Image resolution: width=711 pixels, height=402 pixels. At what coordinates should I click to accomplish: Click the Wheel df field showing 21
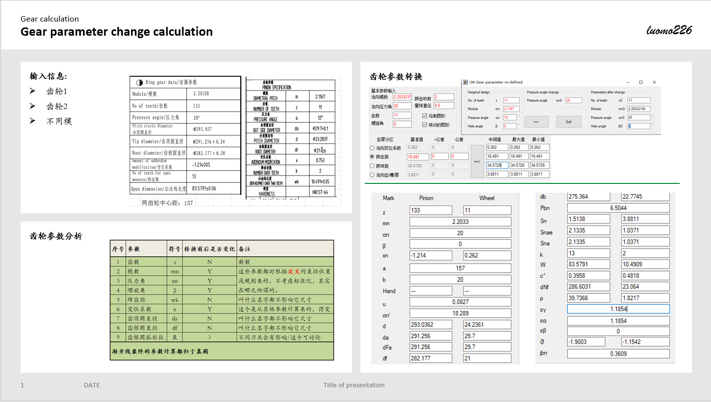click(487, 358)
